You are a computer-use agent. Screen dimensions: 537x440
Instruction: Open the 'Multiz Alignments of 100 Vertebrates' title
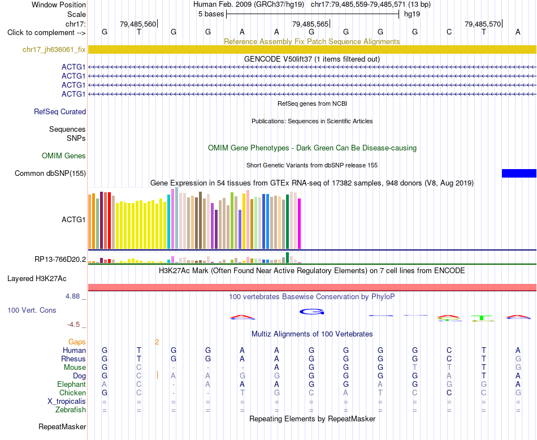click(312, 334)
